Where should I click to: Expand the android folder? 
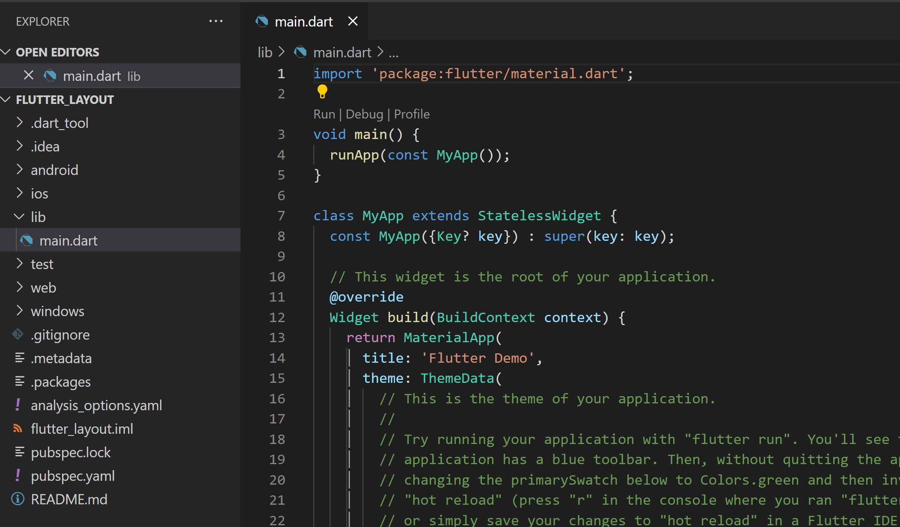coord(54,170)
